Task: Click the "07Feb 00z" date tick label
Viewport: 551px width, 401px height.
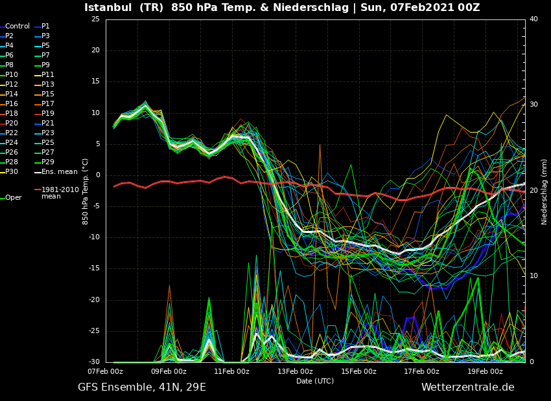Action: (106, 371)
